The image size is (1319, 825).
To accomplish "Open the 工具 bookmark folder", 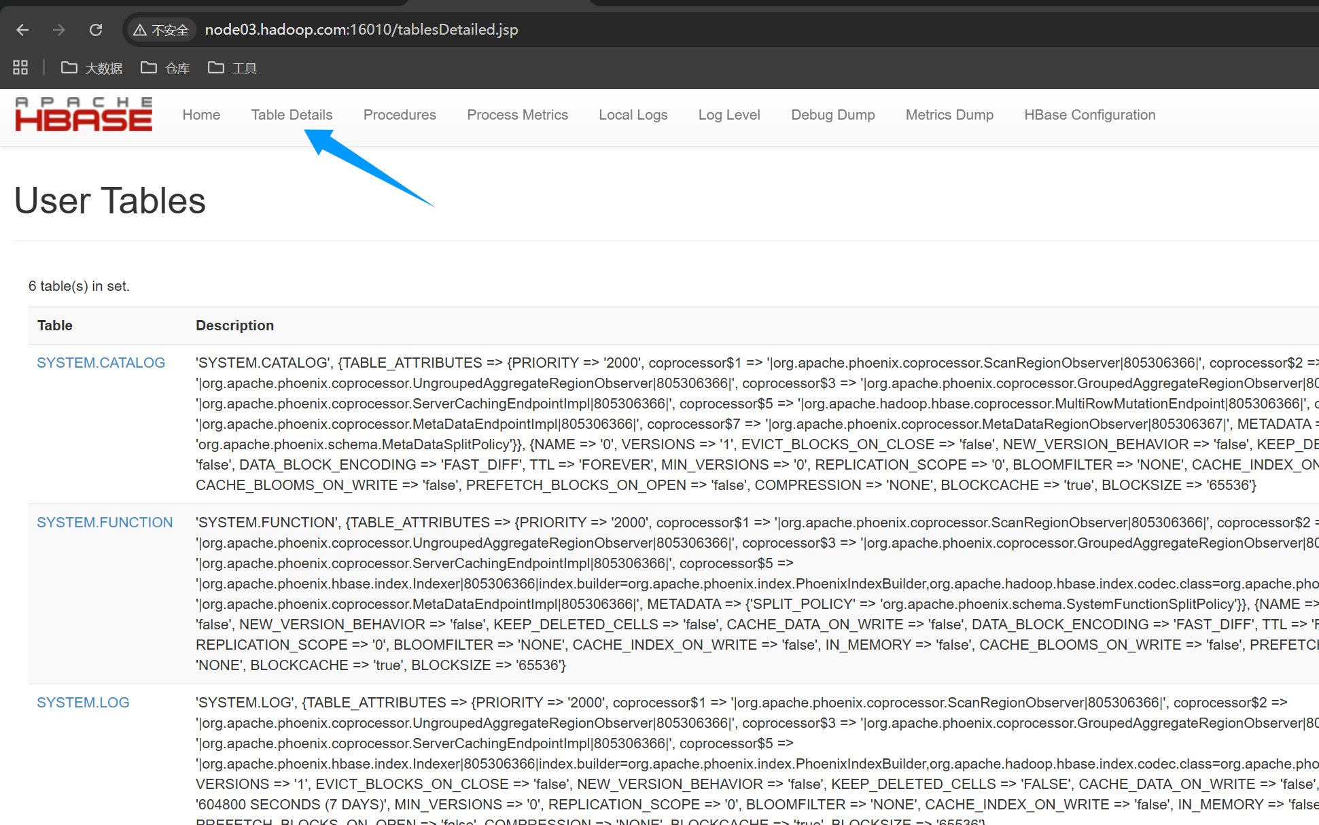I will (x=232, y=68).
